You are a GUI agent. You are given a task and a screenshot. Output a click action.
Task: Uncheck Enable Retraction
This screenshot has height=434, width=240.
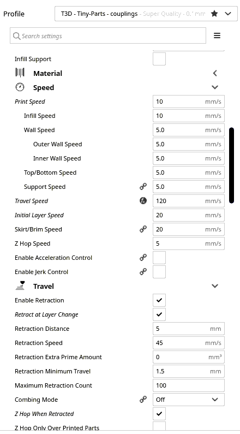pos(159,300)
